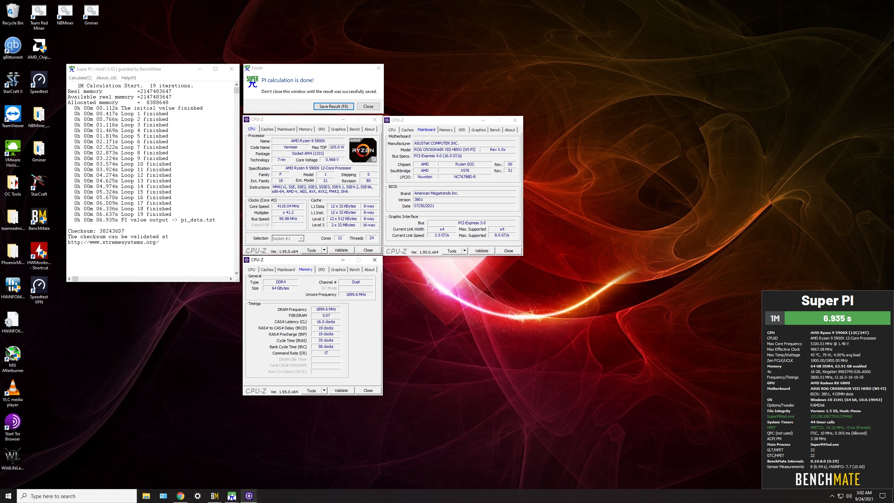Click the 6.935 s result bar
Image resolution: width=894 pixels, height=503 pixels.
[837, 318]
